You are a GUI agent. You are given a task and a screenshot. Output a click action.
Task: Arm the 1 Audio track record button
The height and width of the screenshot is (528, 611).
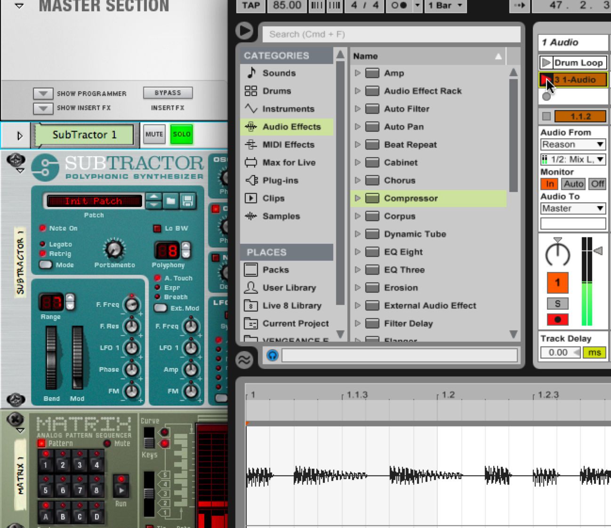557,320
